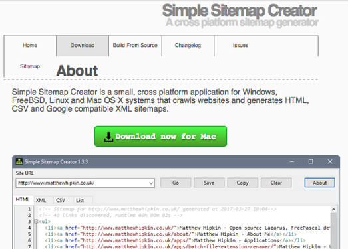The height and width of the screenshot is (249, 348).
Task: Minimize the Simple Sitemap Creator window
Action: click(x=292, y=162)
